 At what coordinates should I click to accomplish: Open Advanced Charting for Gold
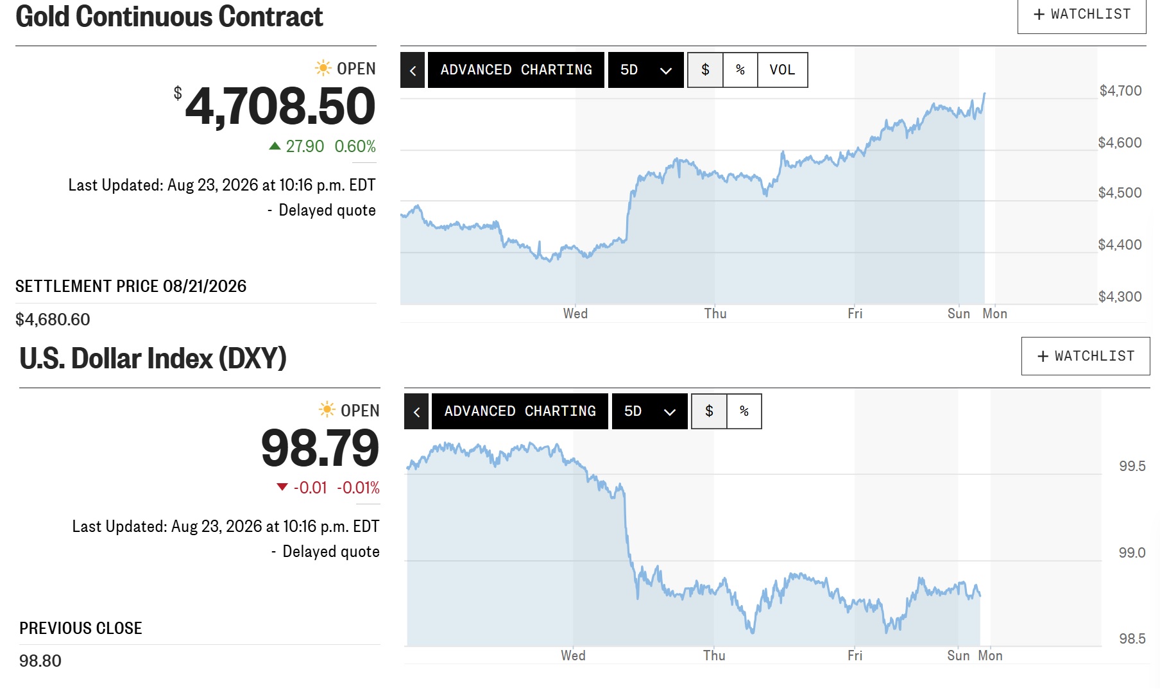(516, 70)
